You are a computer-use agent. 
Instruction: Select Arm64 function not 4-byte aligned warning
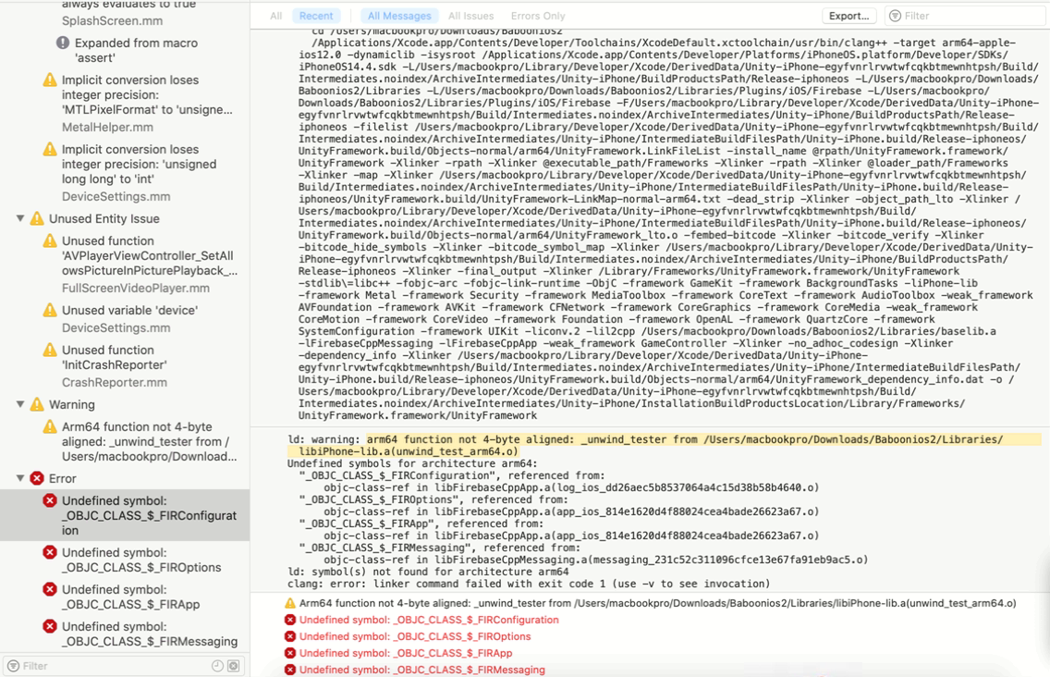(150, 441)
